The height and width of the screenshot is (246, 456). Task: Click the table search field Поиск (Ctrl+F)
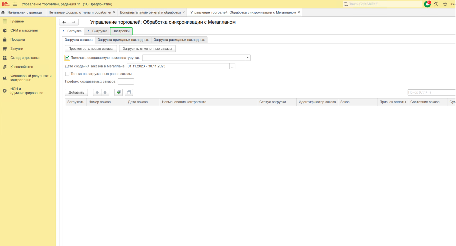pyautogui.click(x=431, y=93)
